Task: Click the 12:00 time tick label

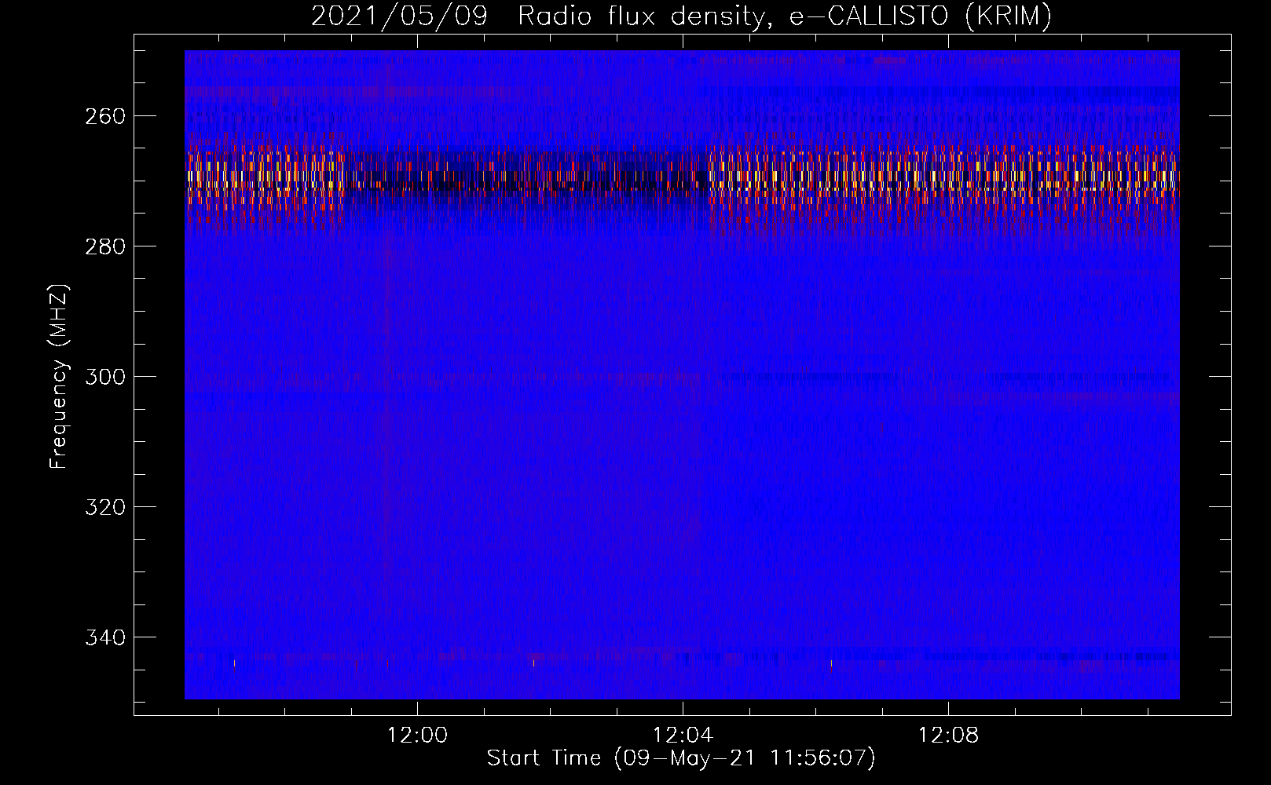Action: [417, 736]
